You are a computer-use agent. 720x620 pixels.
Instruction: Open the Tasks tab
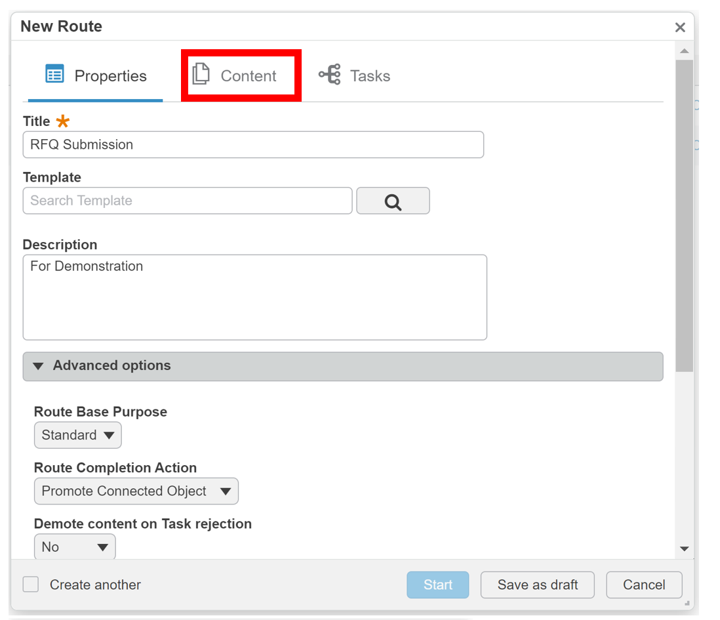(354, 76)
